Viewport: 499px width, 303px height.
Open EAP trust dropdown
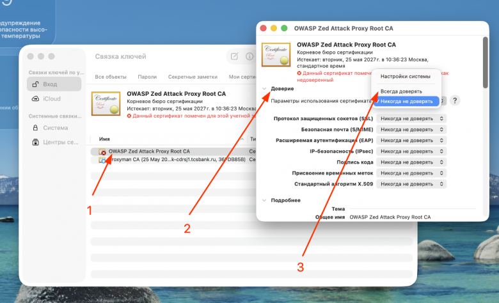click(x=411, y=141)
